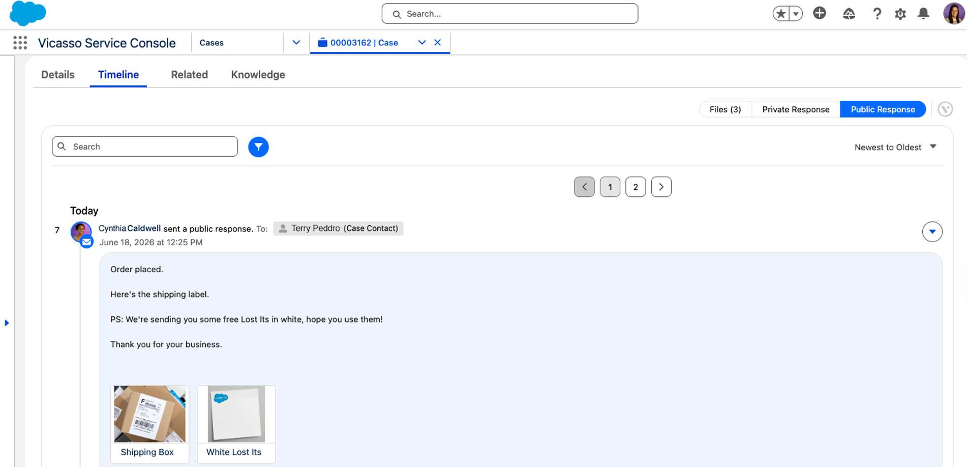967x467 pixels.
Task: Click the Vicasso Service Console app name
Action: coord(107,43)
